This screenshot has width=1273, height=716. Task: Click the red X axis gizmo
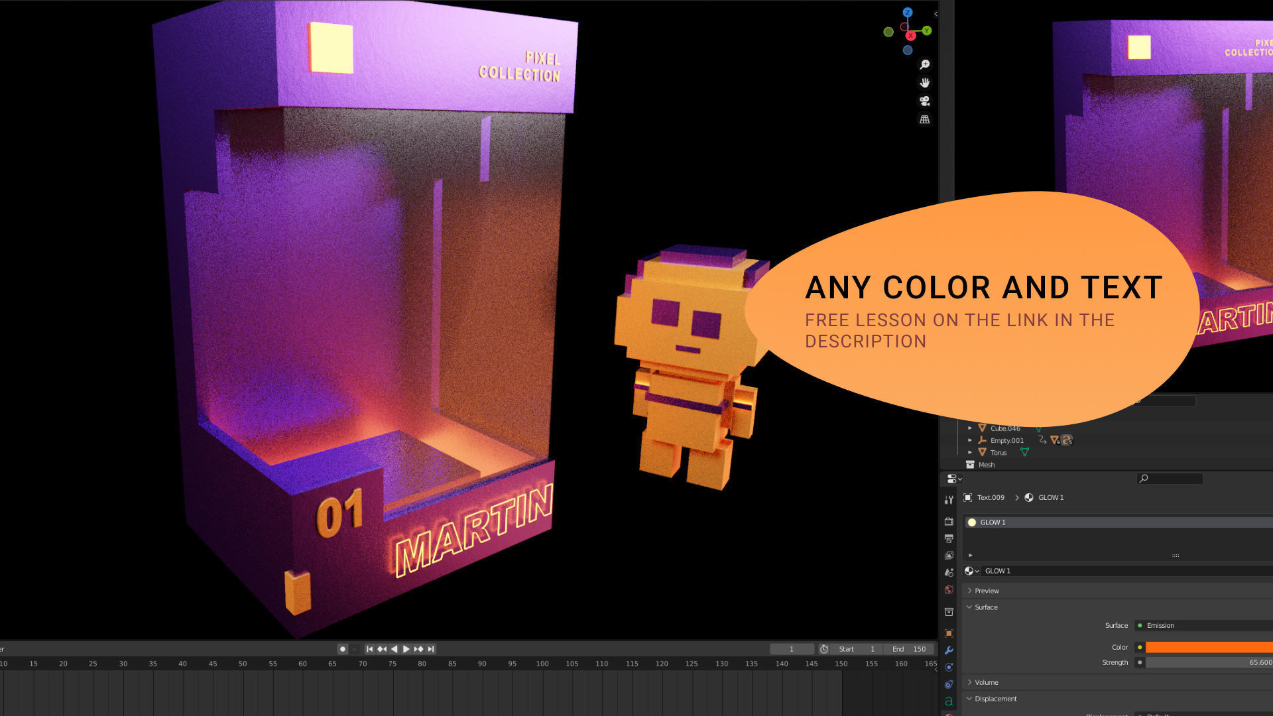click(x=911, y=36)
